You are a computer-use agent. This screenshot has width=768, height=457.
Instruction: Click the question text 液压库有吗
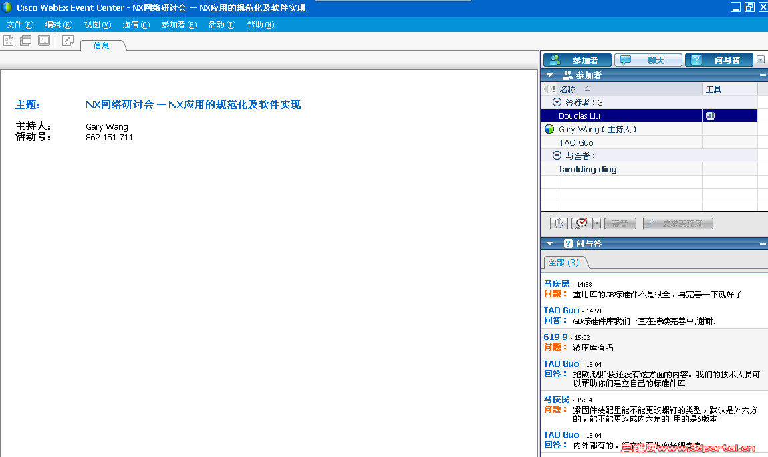point(593,348)
